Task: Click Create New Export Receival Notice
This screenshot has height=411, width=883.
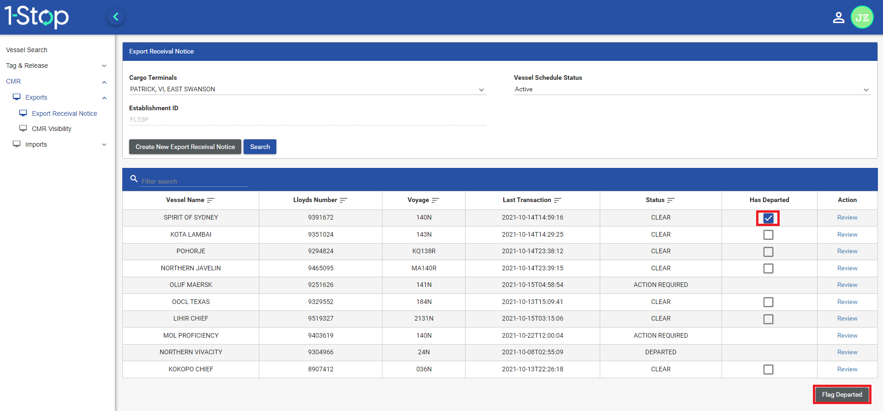Action: tap(185, 147)
